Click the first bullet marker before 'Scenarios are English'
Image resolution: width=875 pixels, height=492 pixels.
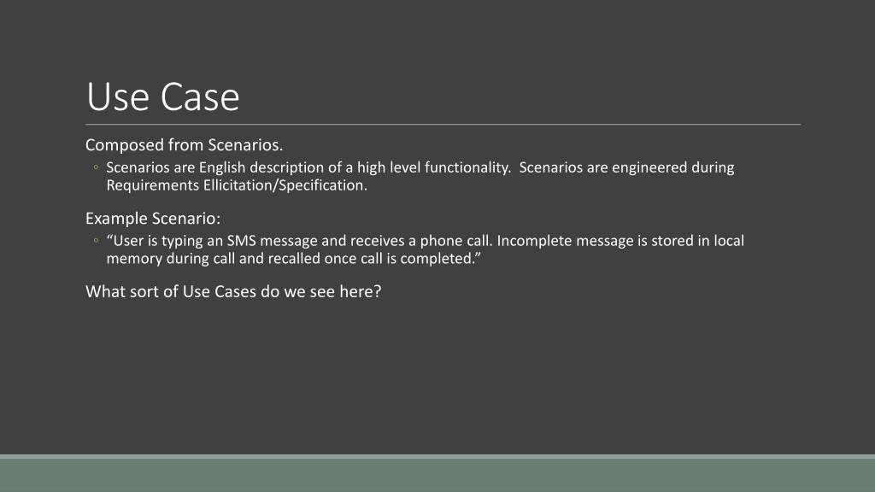tap(96, 167)
